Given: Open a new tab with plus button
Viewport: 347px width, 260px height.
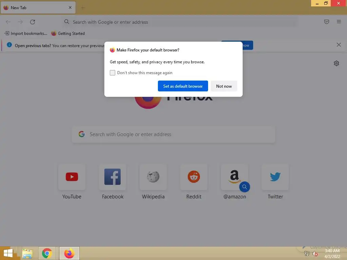Looking at the screenshot, I should (x=83, y=8).
